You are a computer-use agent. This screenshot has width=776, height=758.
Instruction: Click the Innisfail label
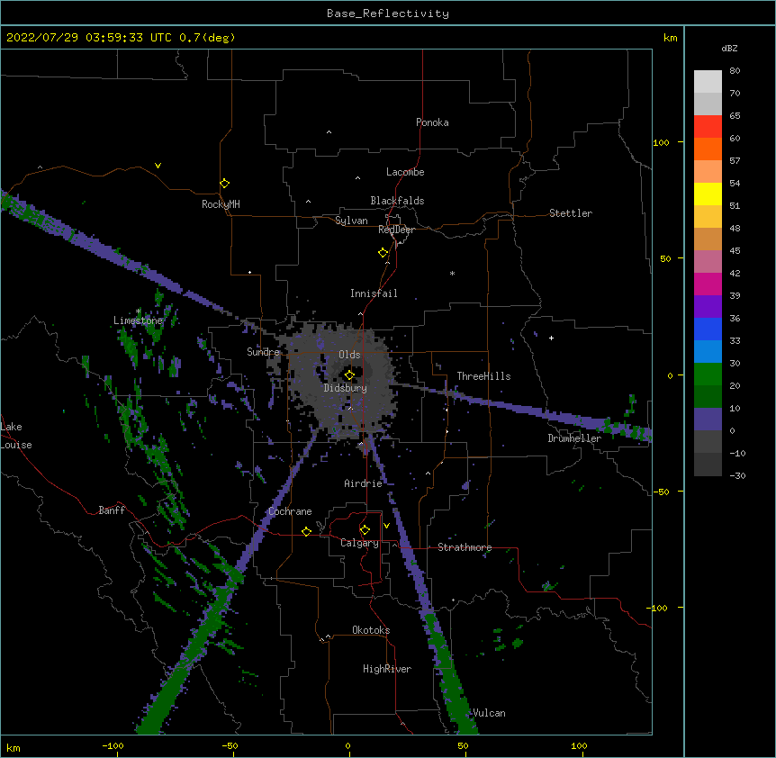374,293
